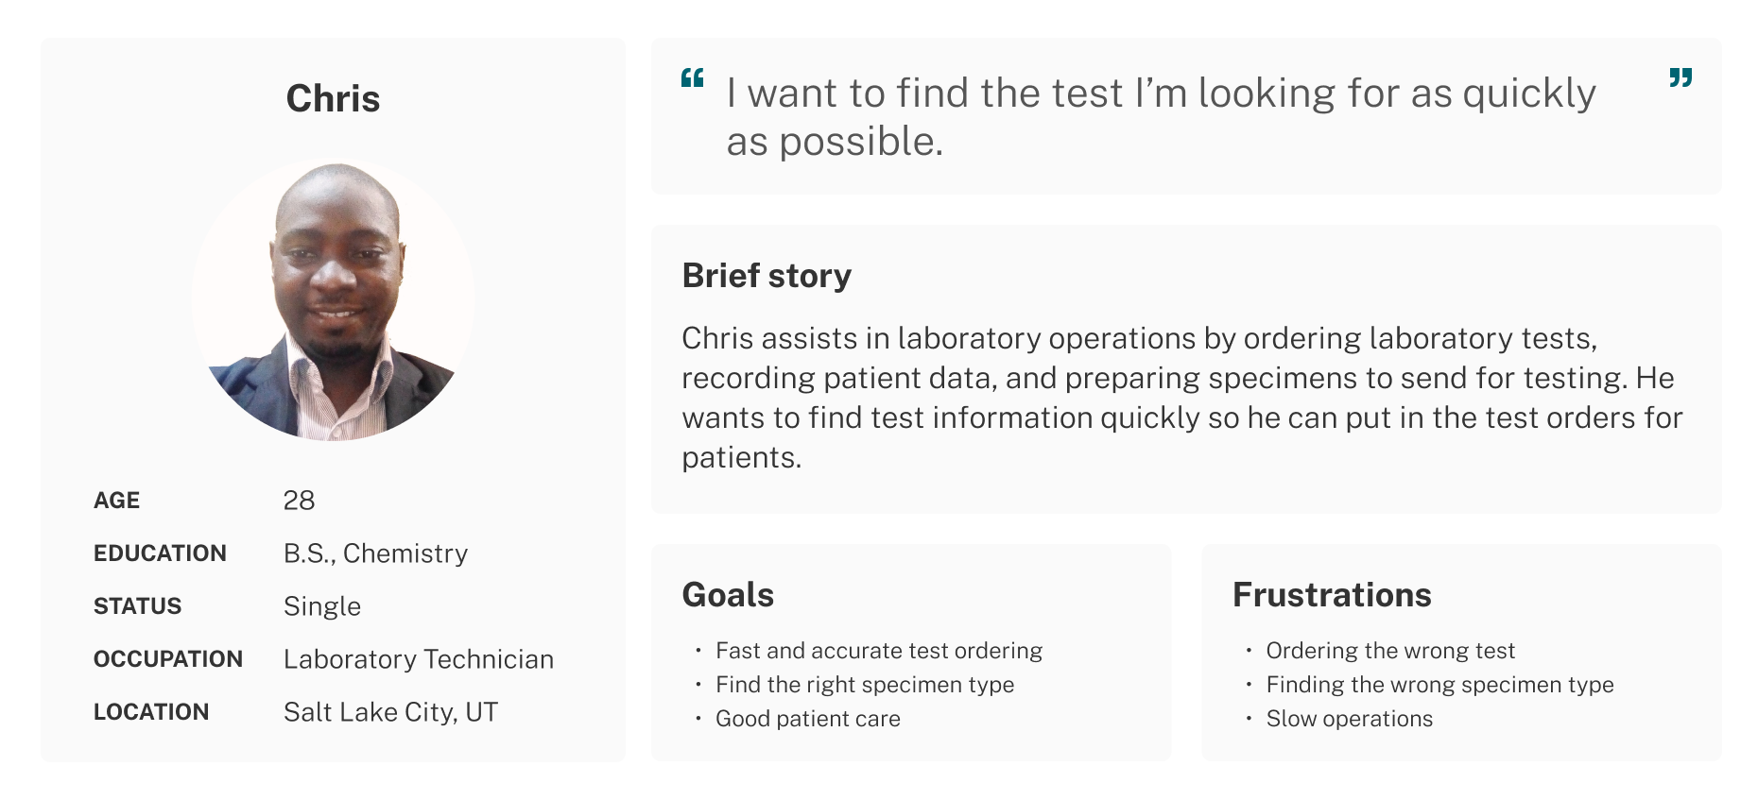Click the Brief story heading
The image size is (1758, 800).
click(x=767, y=276)
